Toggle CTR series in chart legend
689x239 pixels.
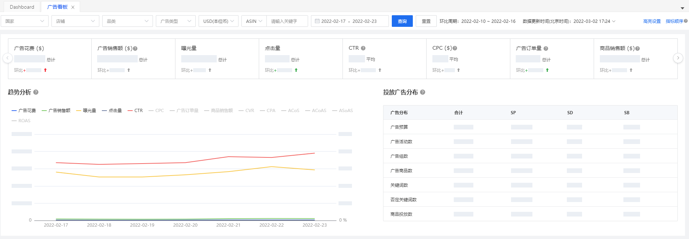(135, 111)
